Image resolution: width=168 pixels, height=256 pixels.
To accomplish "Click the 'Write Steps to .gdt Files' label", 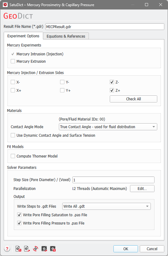I will coord(37,206).
